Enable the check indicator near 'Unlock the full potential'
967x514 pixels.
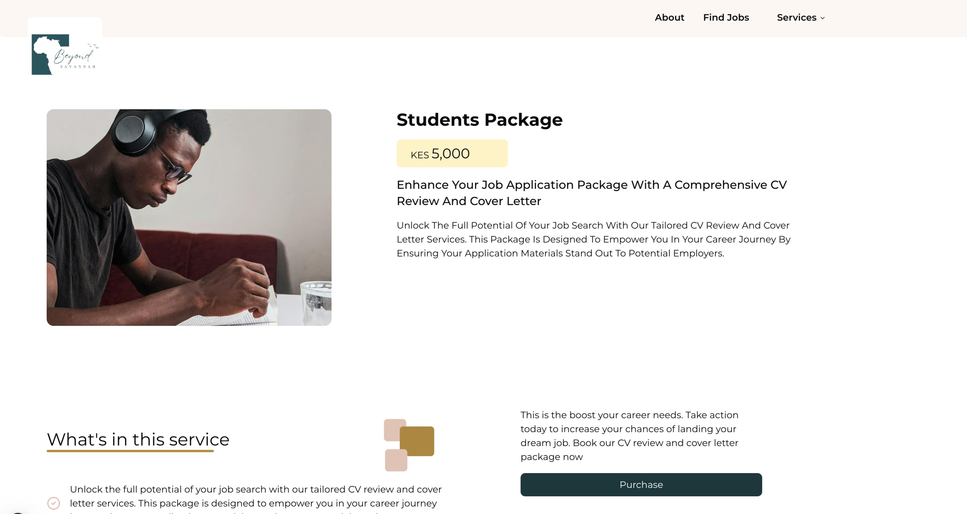pos(54,503)
